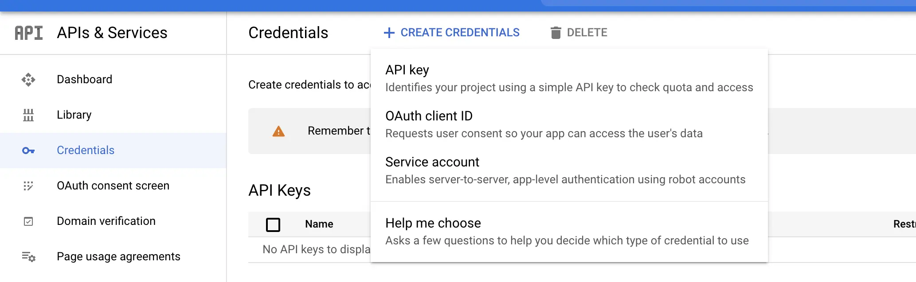The image size is (916, 282).
Task: Click the Library sidebar icon
Action: 28,115
